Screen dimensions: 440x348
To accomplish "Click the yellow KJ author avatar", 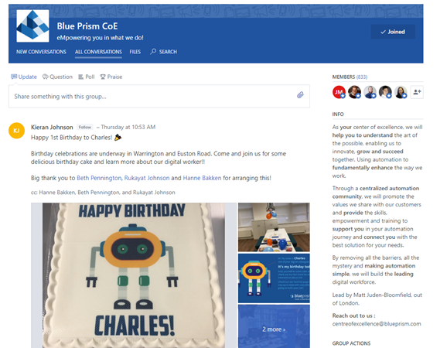I will [16, 131].
